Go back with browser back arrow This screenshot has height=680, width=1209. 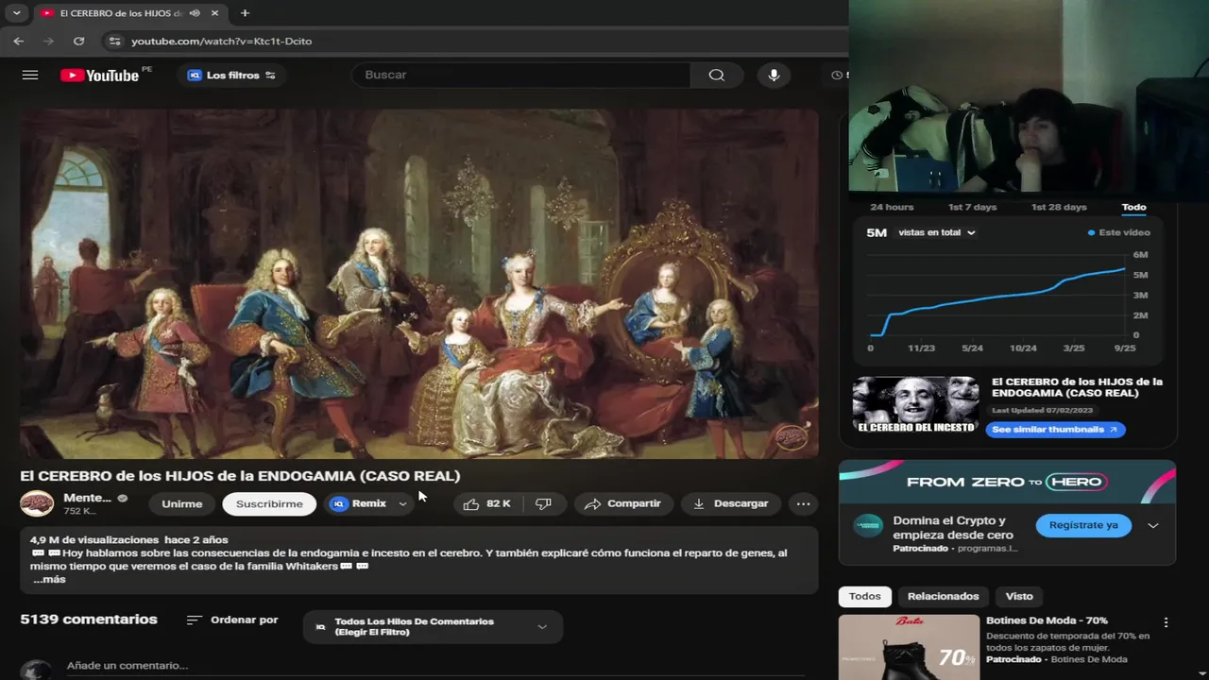point(18,41)
